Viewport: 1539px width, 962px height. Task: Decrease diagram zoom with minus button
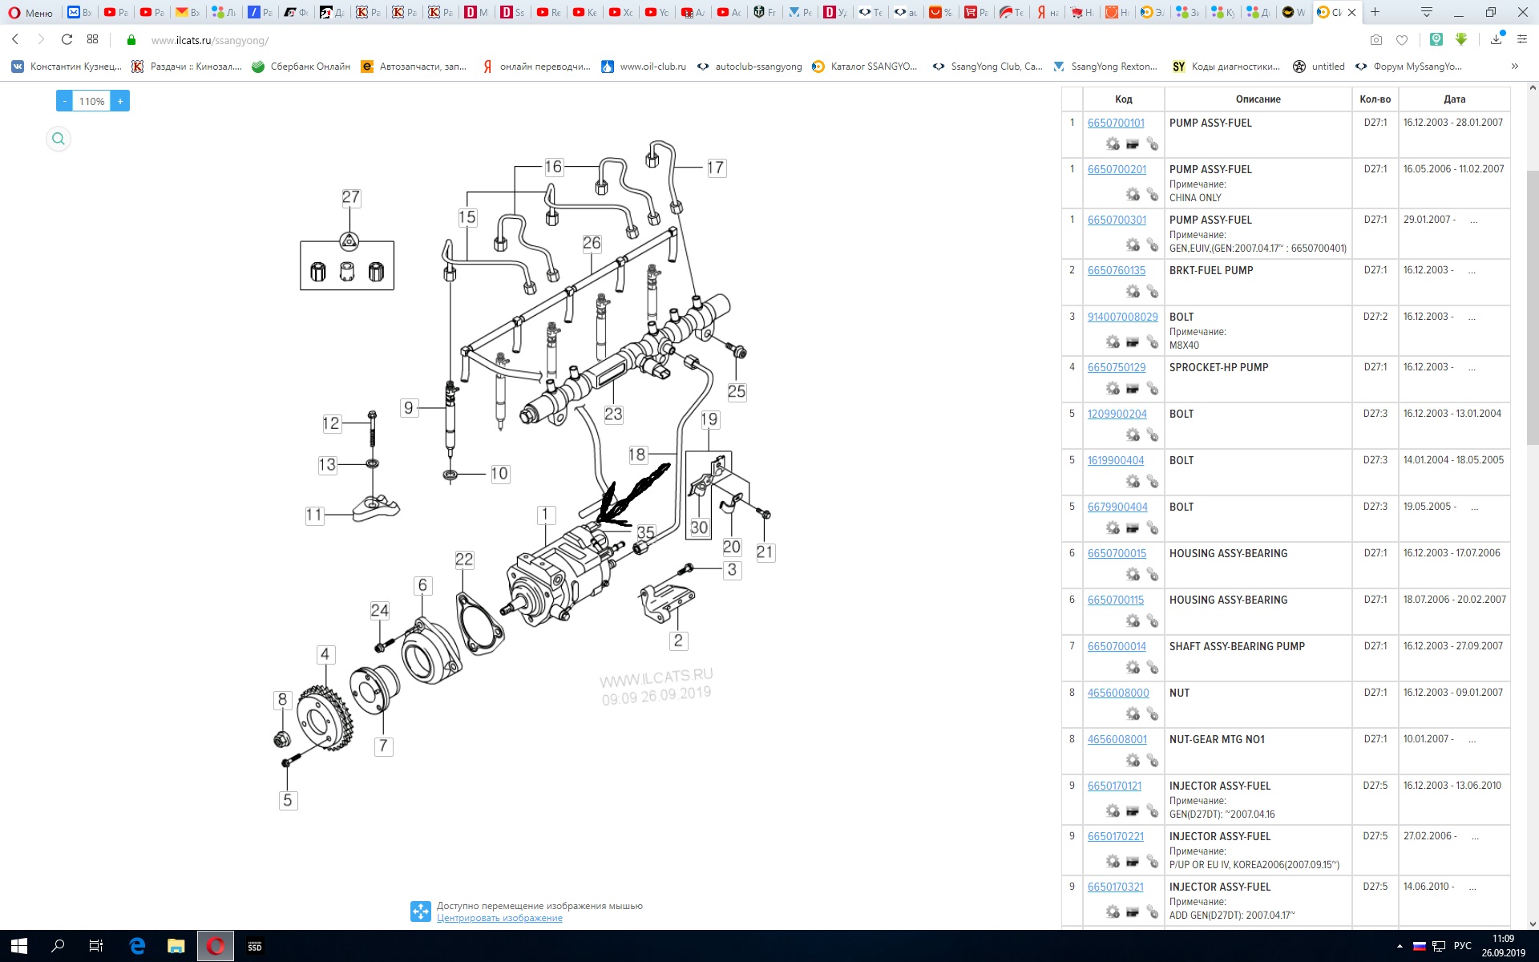tap(64, 101)
